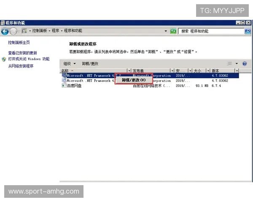Open 从网络安装程序 link

tap(21, 66)
